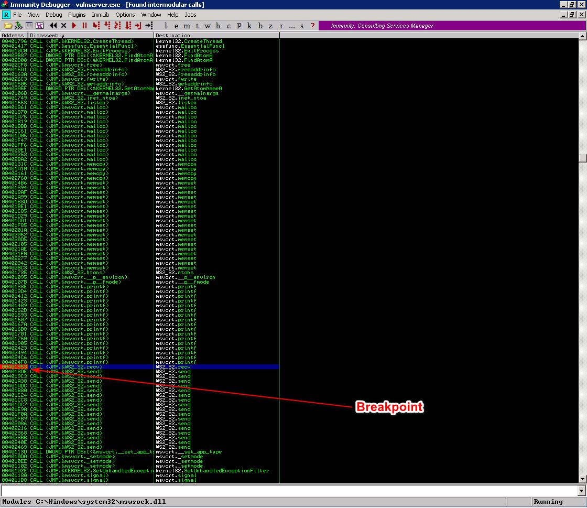Select the KERNEL32.ExitProcess call row
The width and height of the screenshot is (587, 508).
tap(139, 50)
